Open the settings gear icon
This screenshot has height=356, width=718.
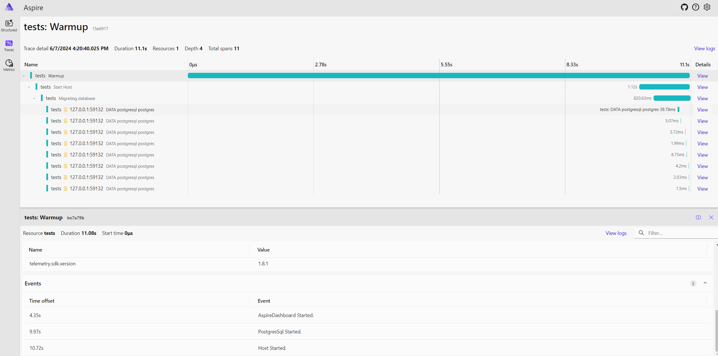click(x=707, y=7)
